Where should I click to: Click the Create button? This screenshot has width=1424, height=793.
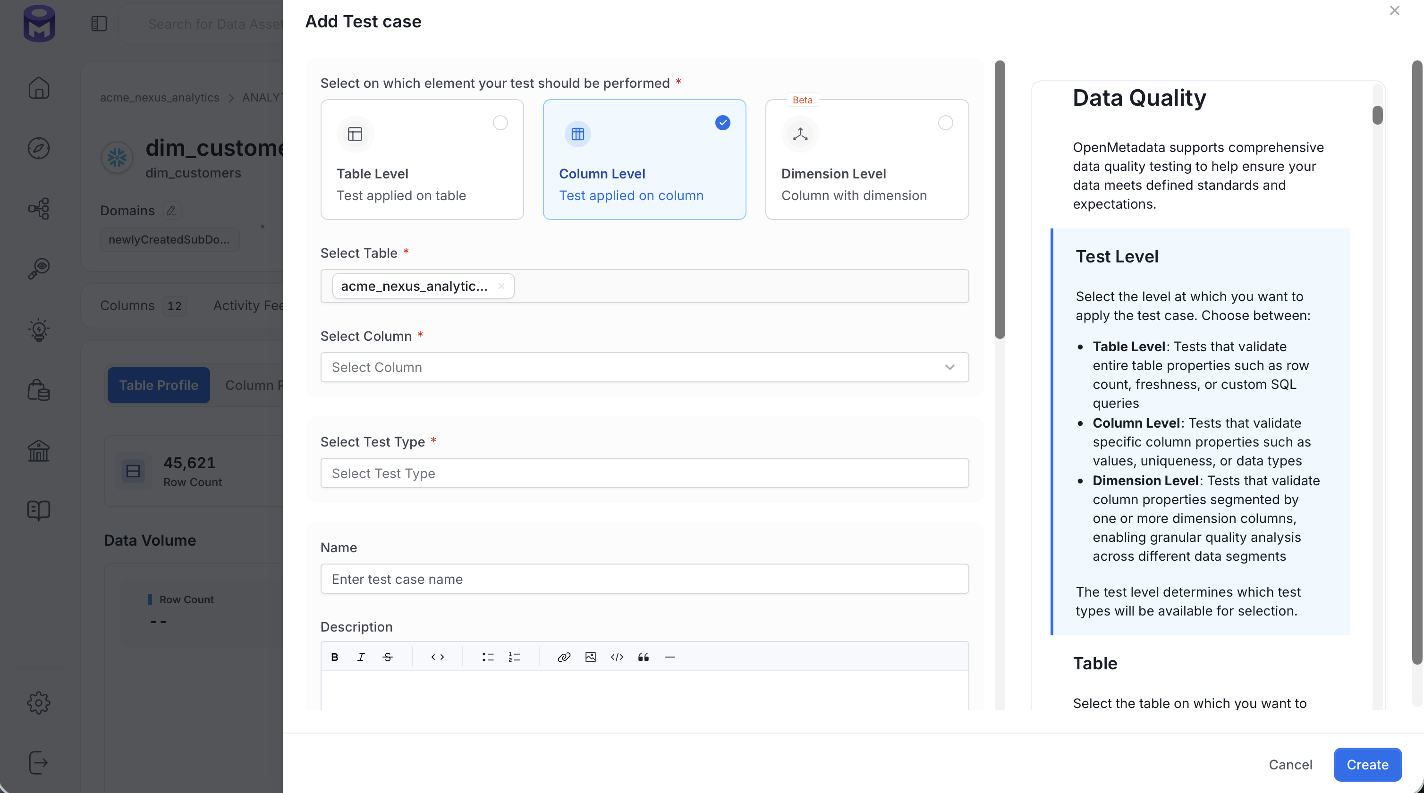(1368, 765)
